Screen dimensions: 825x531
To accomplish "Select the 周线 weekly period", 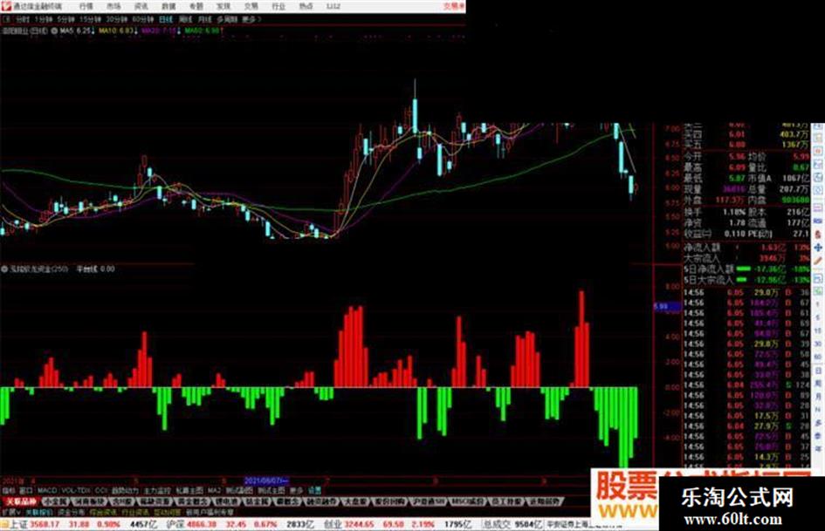I will tap(185, 19).
